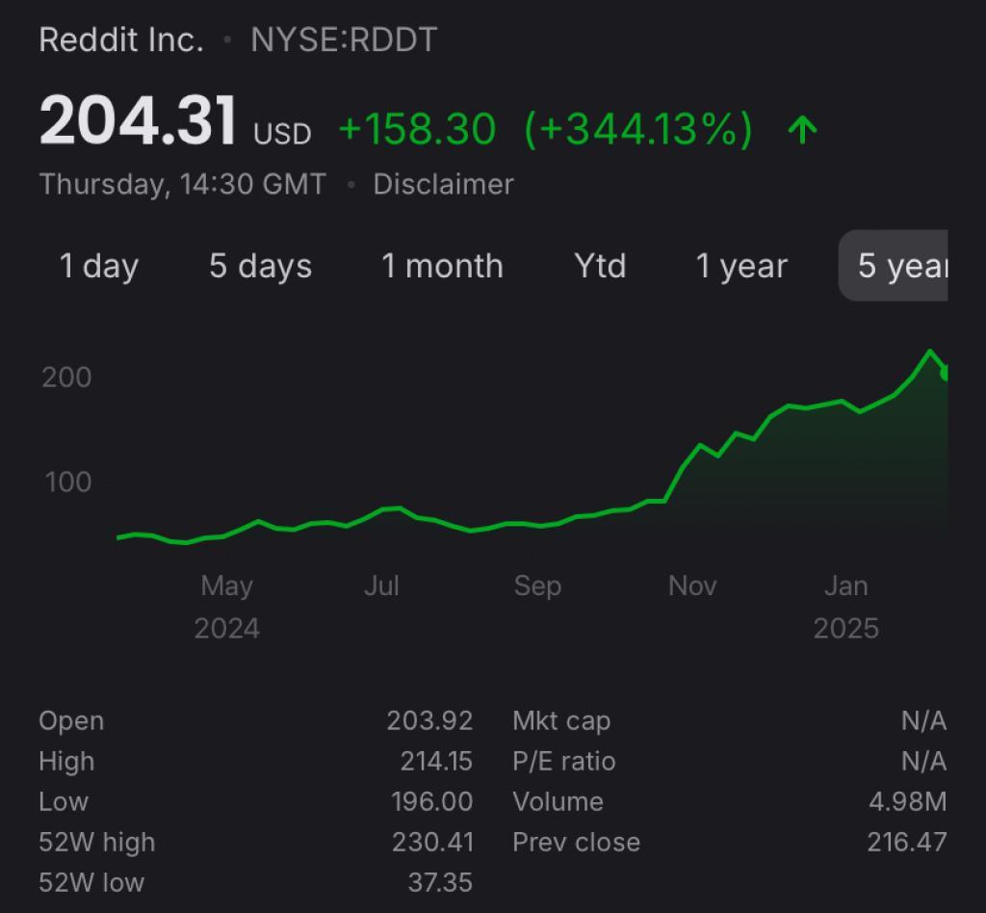Open the 5 year range tab
The image size is (986, 913).
click(894, 266)
